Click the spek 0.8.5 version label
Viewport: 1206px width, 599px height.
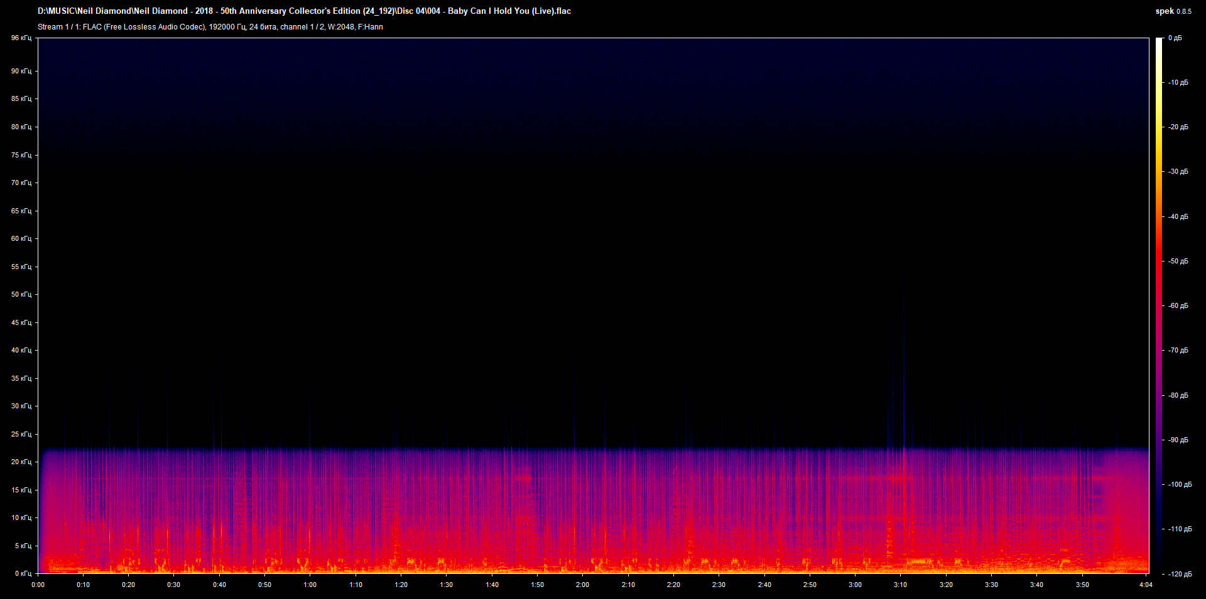point(1173,11)
